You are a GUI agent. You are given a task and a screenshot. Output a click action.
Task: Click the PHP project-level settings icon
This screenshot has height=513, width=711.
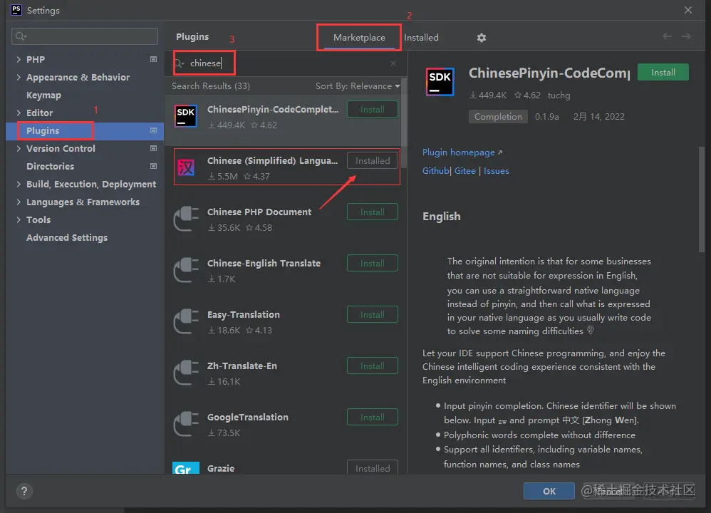pyautogui.click(x=153, y=59)
